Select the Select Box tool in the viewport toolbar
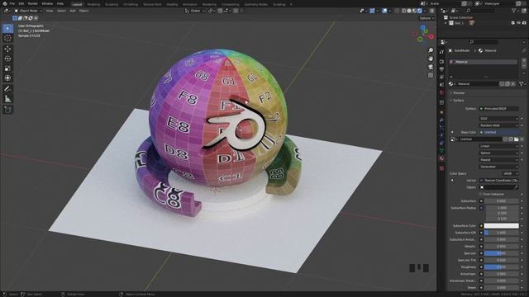529x297 pixels. click(7, 28)
